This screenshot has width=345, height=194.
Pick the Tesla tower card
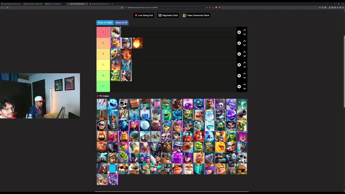coord(113,115)
